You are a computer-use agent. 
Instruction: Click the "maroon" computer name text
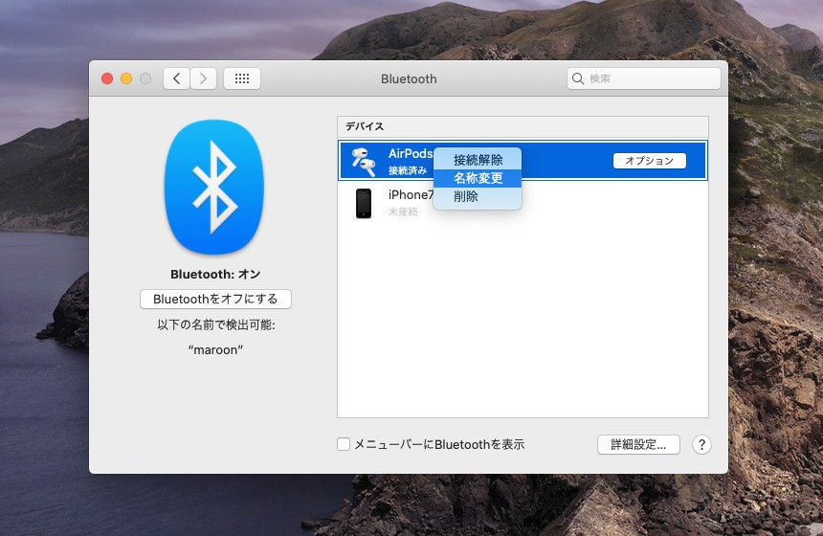(x=215, y=350)
